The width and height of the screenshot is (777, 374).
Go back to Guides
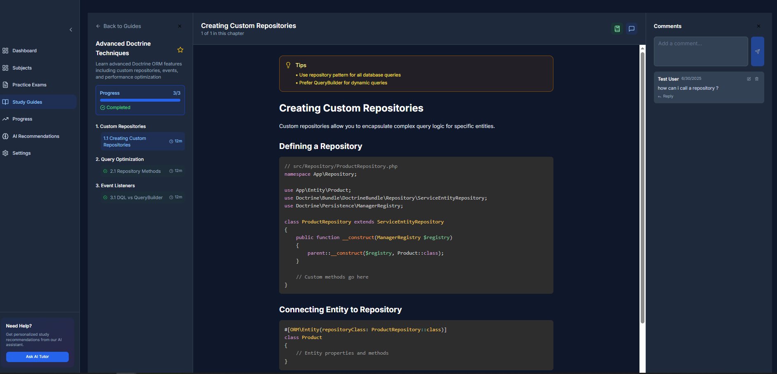pos(119,26)
